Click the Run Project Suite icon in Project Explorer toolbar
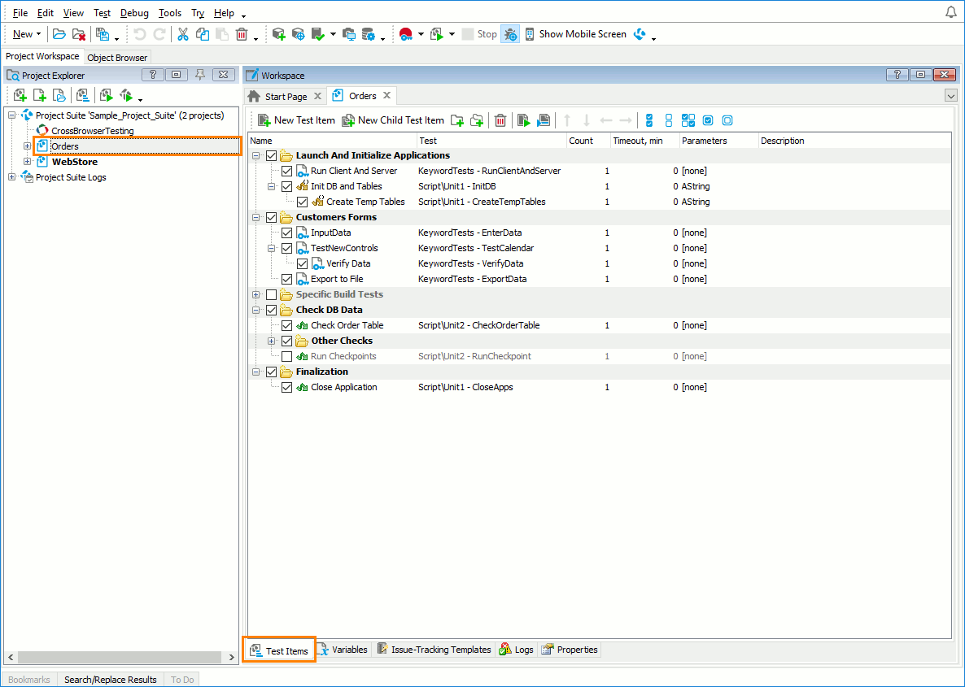Screen dimensions: 965x687 click(126, 95)
